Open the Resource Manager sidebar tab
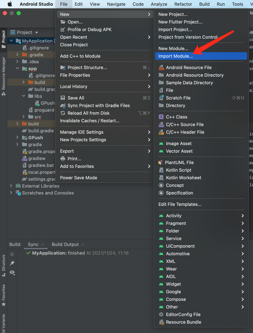The width and height of the screenshot is (253, 333). [4, 76]
